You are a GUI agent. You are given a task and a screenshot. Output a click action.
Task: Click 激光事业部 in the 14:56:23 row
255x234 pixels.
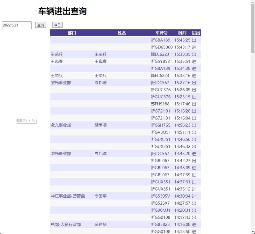(61, 125)
